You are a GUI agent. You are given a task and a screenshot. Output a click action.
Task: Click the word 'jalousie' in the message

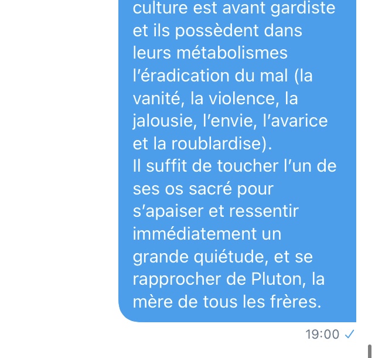[163, 121]
